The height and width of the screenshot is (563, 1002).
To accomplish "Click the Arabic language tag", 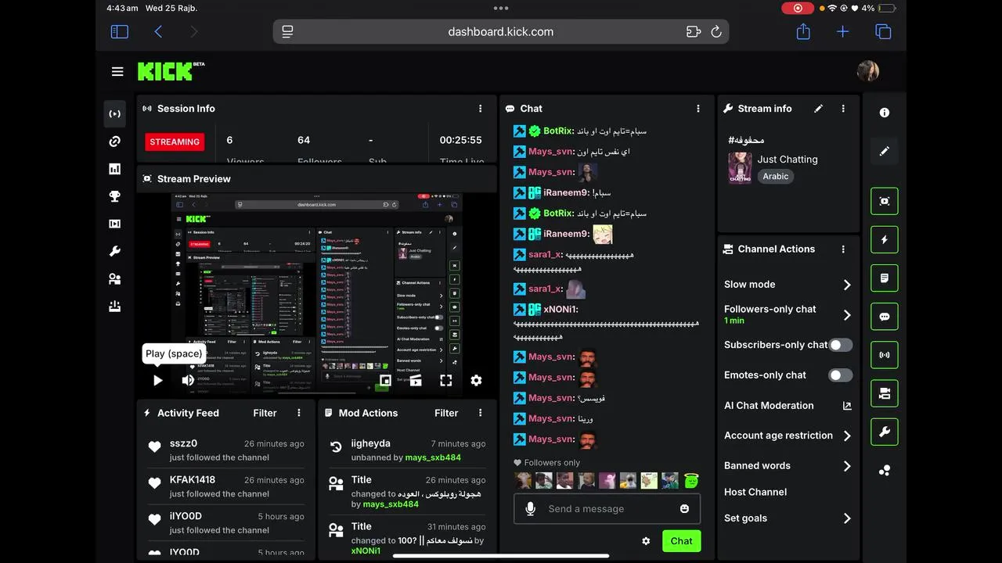I will click(776, 177).
